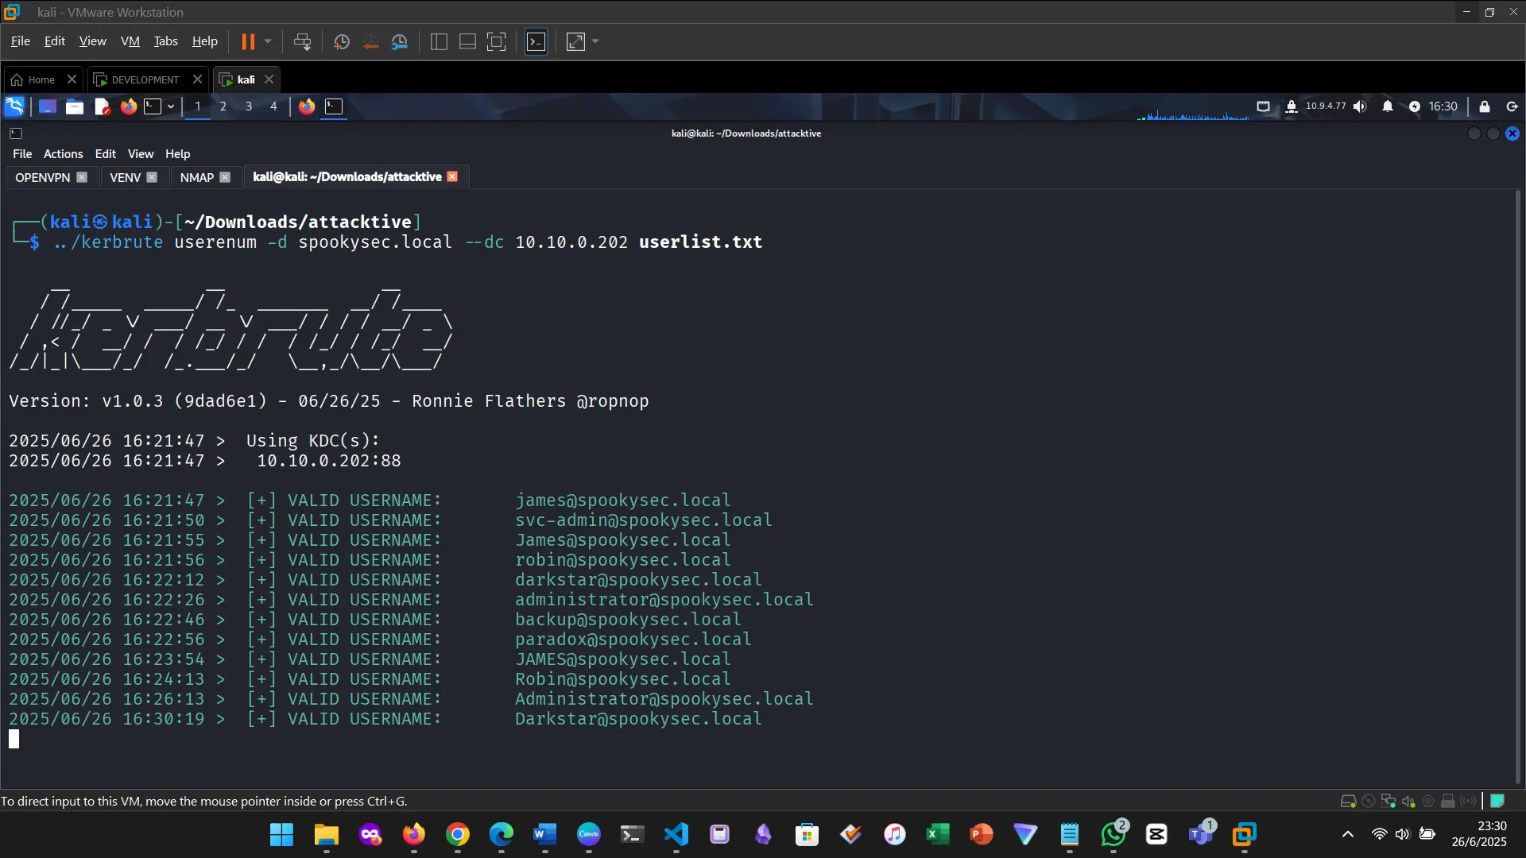Screen dimensions: 1526x858
Task: Toggle the thumbnail bar view
Action: pyautogui.click(x=467, y=41)
